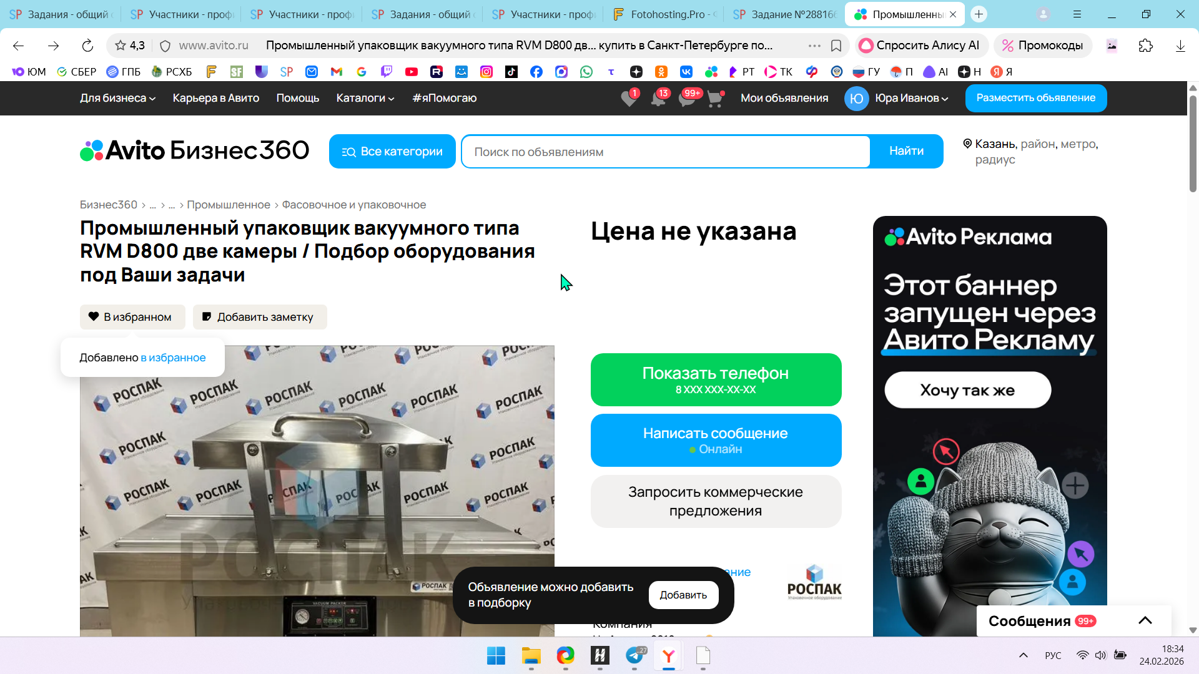Expand the 'Сообщения' chat panel chevron
The height and width of the screenshot is (674, 1199).
(1145, 620)
